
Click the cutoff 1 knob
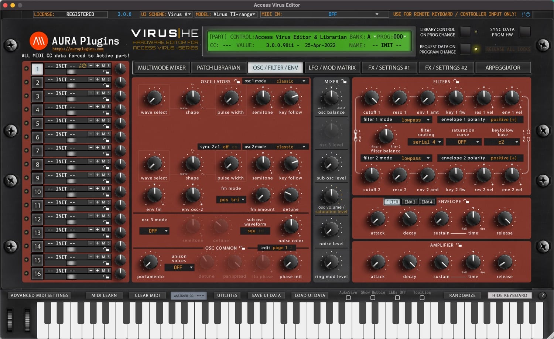[x=371, y=98]
